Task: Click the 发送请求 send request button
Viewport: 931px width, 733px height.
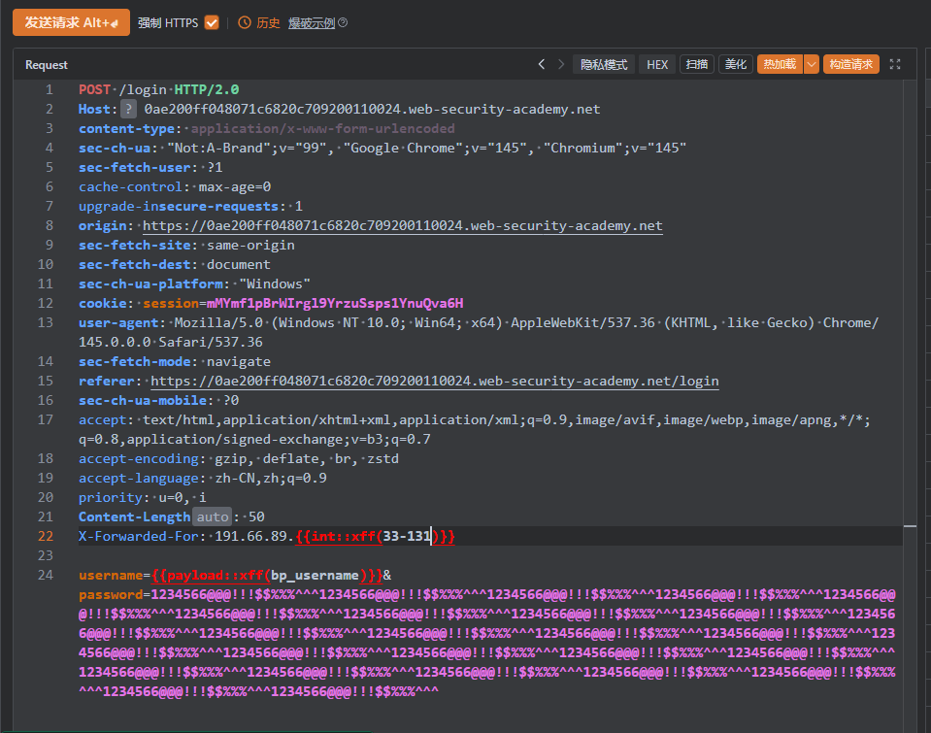Action: 71,22
